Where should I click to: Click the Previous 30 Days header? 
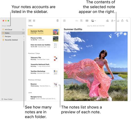(x=35, y=80)
